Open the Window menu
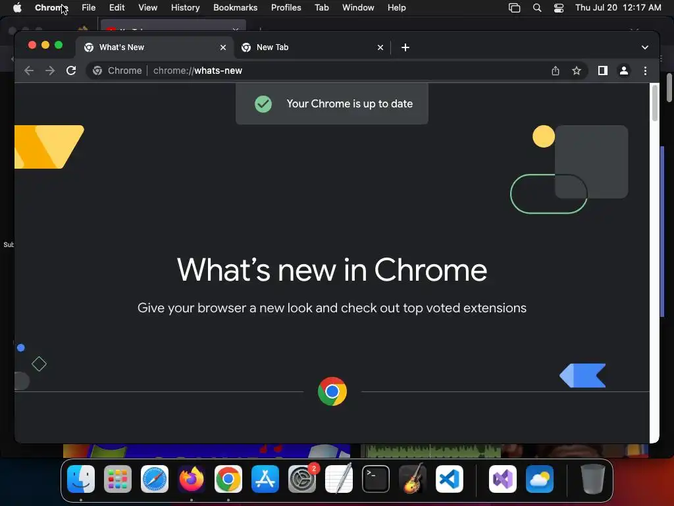The width and height of the screenshot is (674, 506). point(358,8)
